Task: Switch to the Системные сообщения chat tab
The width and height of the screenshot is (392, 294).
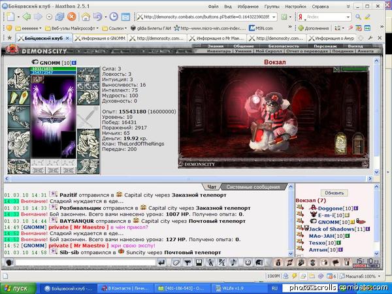Action: tap(253, 187)
